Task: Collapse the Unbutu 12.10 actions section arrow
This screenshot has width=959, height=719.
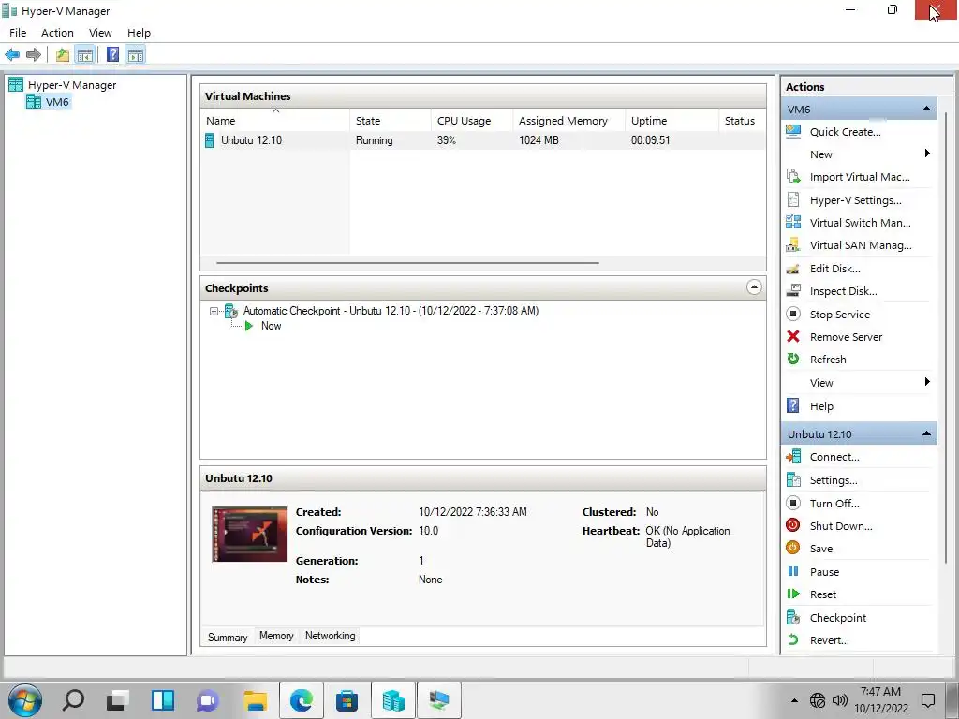Action: tap(926, 433)
